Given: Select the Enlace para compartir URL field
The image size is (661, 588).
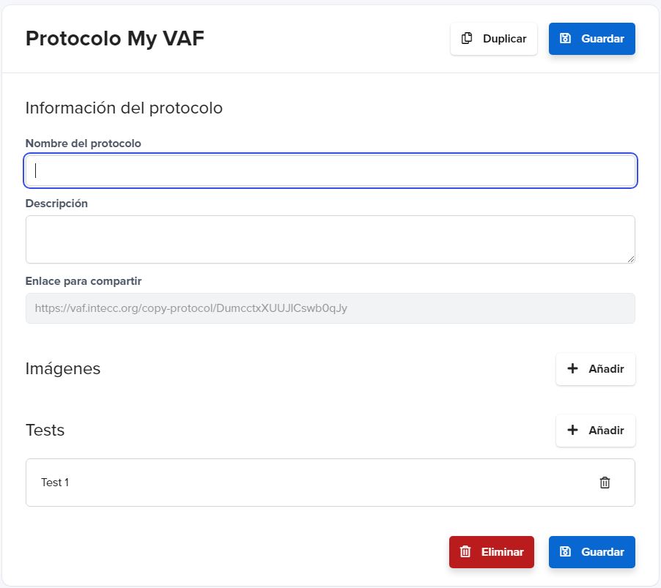Looking at the screenshot, I should point(330,308).
